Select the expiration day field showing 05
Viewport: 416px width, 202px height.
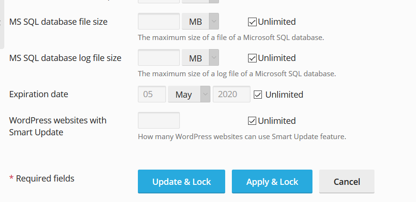click(x=152, y=94)
